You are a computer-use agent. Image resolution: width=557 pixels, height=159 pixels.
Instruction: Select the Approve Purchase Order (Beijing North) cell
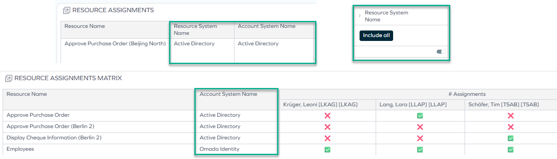115,44
